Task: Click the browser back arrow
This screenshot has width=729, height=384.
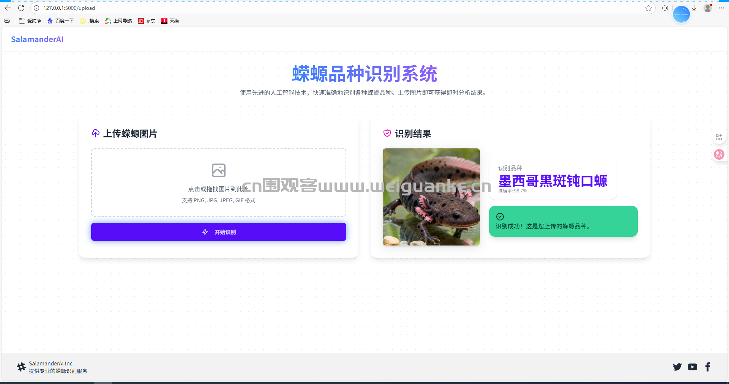Action: coord(8,8)
